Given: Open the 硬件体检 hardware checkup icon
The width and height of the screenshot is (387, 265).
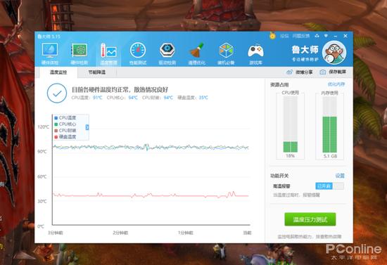Looking at the screenshot, I should tap(50, 53).
